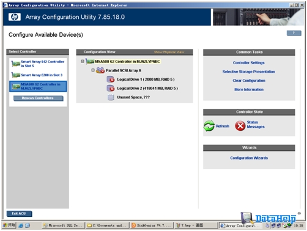Switch to Array Configuration taskbar window
Screen dimensions: 307x231
coord(240,226)
